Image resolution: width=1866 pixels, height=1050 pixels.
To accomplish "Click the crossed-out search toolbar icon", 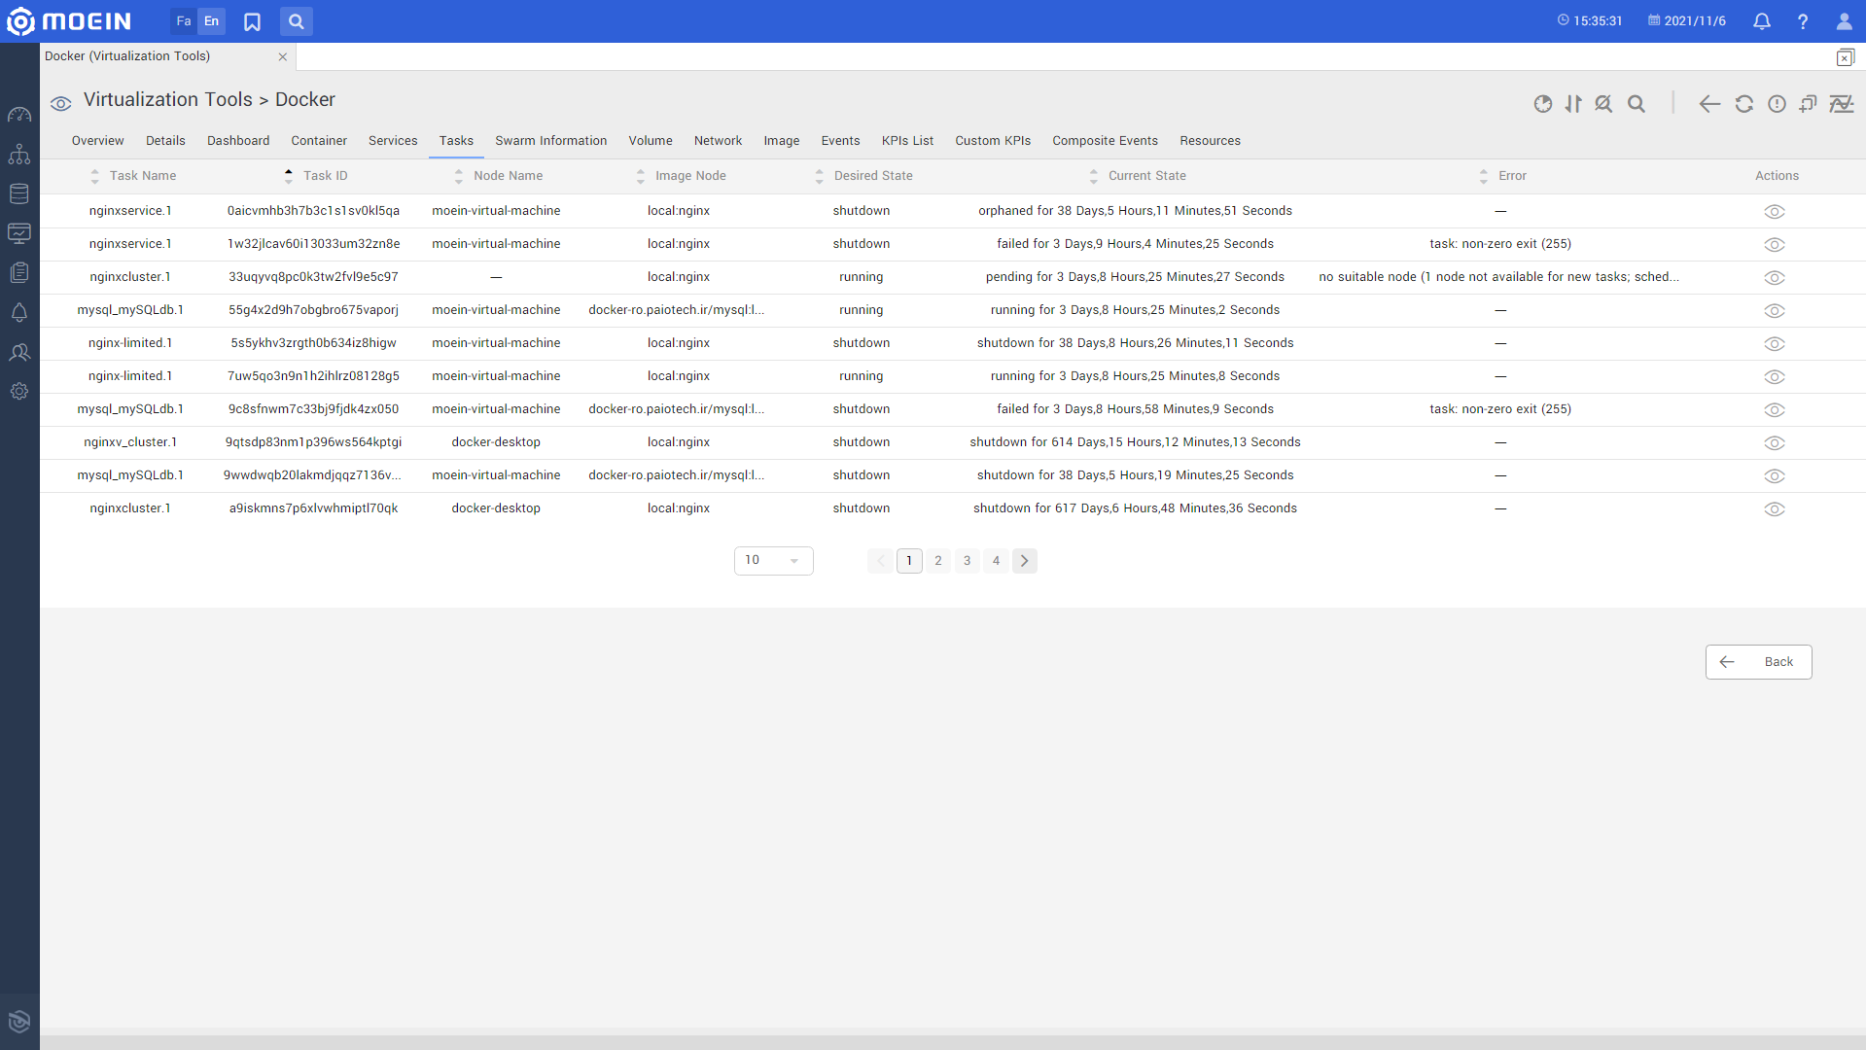I will (x=1604, y=104).
